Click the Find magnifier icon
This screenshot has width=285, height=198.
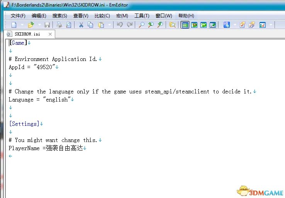[141, 25]
